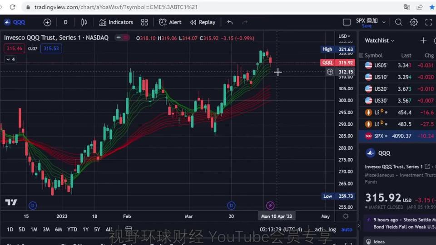Image resolution: width=436 pixels, height=245 pixels.
Task: Undo the last chart action
Action: pos(230,22)
